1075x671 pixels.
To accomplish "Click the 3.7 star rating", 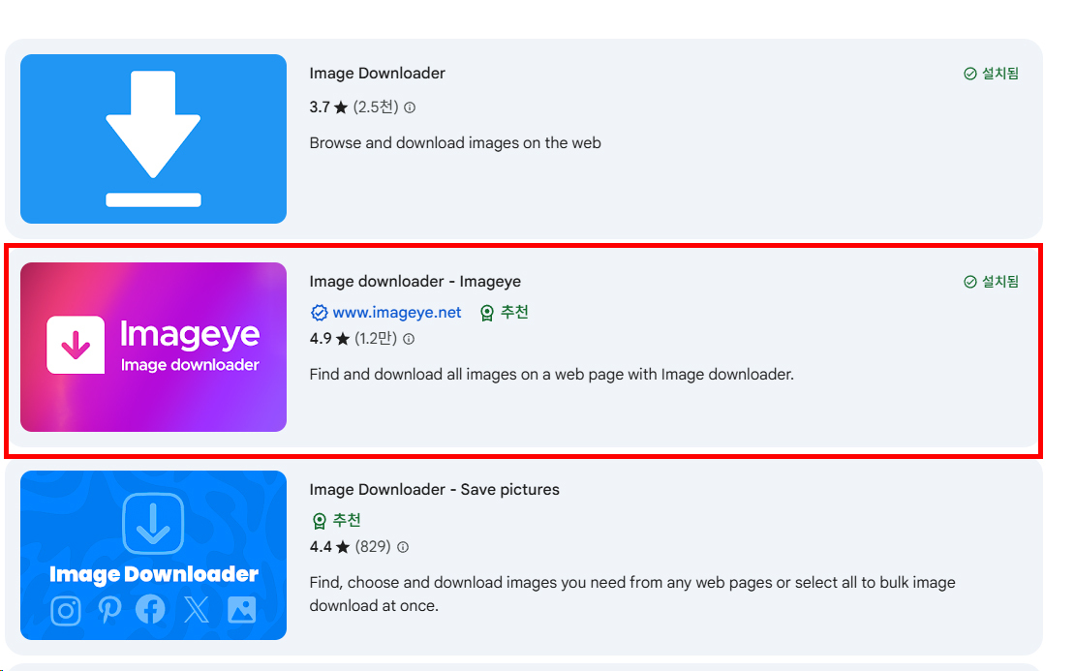I will pyautogui.click(x=328, y=107).
